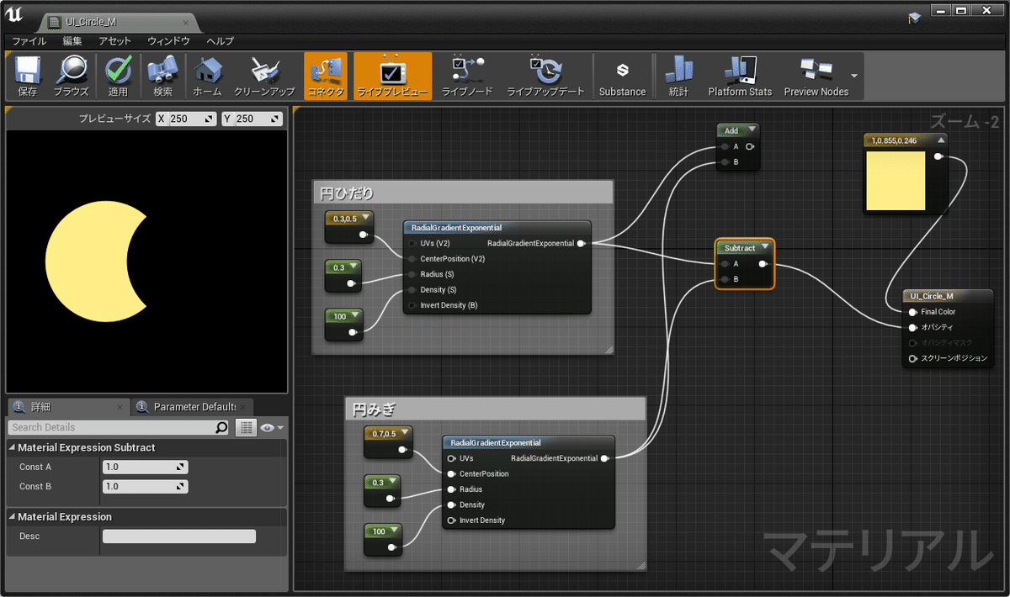Click the A input pin of the Add node
Screen dimensions: 1010x597
coord(724,146)
